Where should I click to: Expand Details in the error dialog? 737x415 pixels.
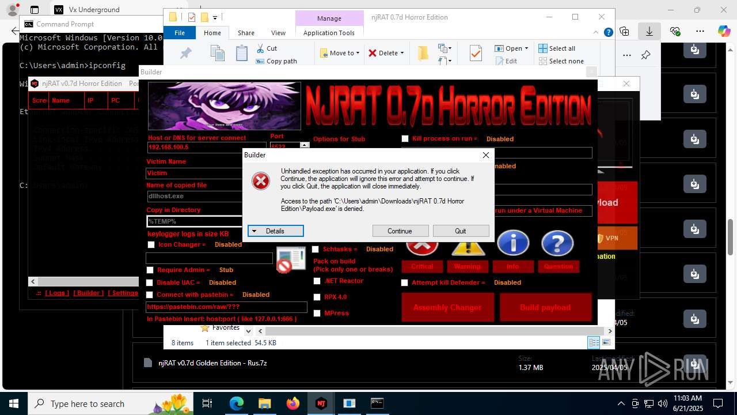click(275, 231)
